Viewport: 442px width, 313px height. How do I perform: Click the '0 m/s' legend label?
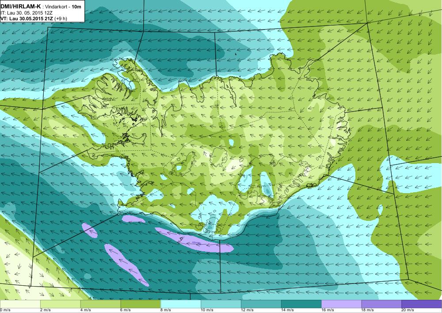pos(5,310)
